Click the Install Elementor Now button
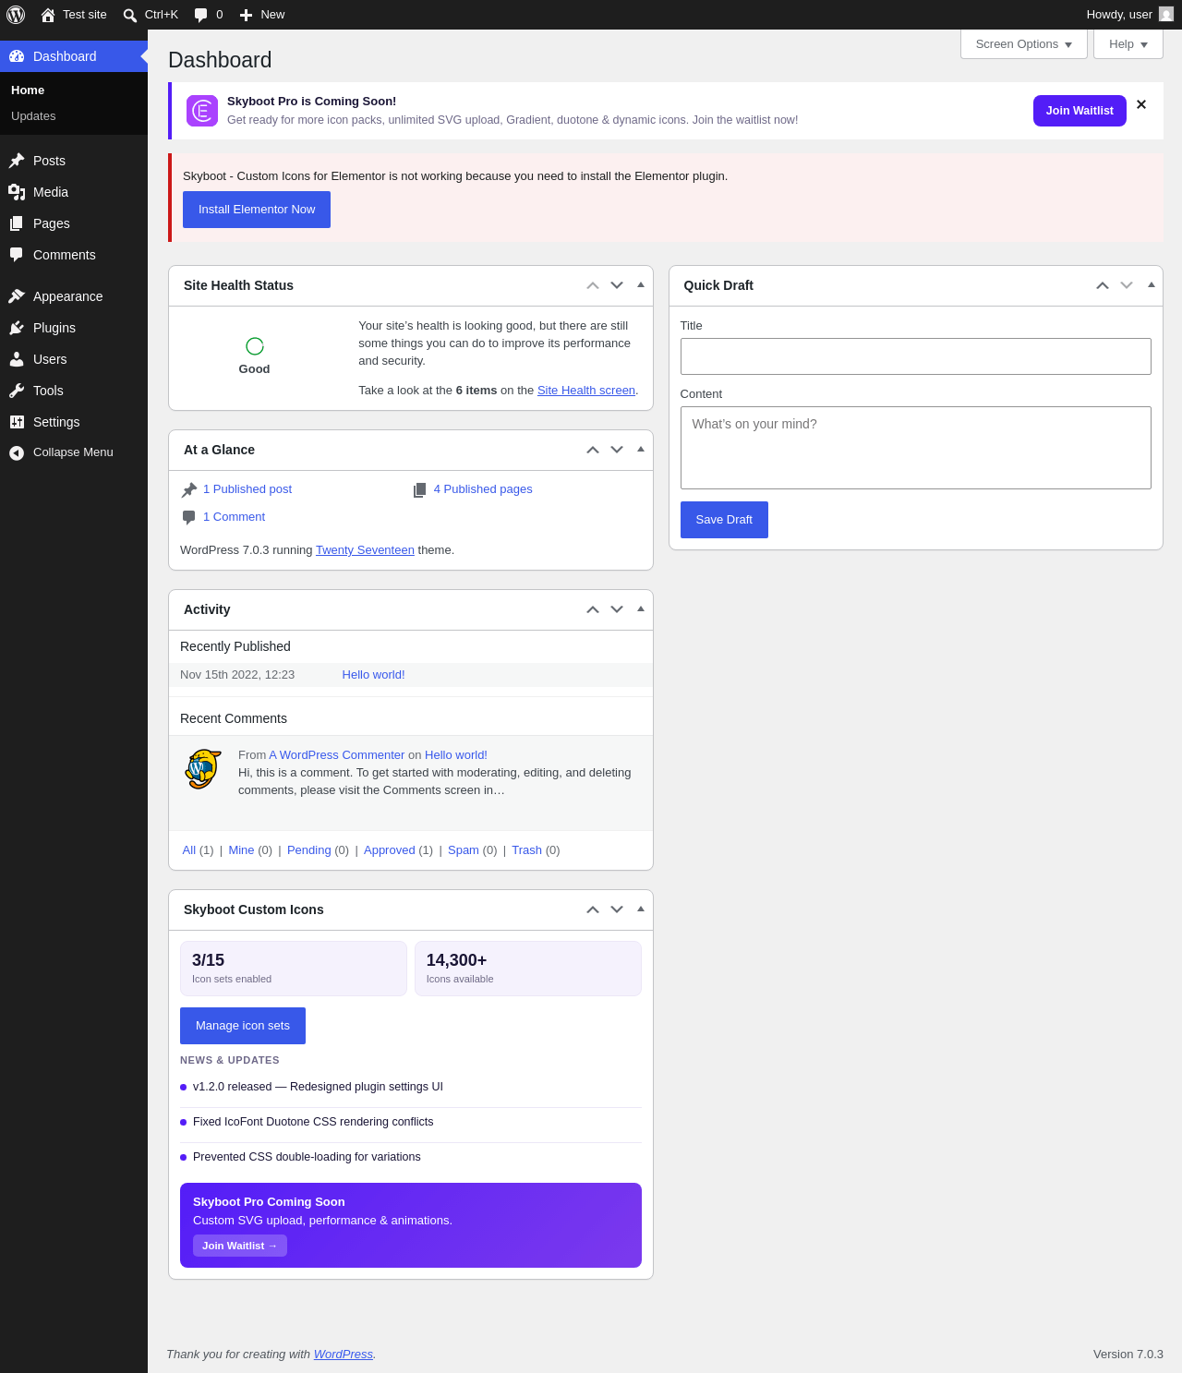Screen dimensions: 1182x1373 [x=257, y=210]
